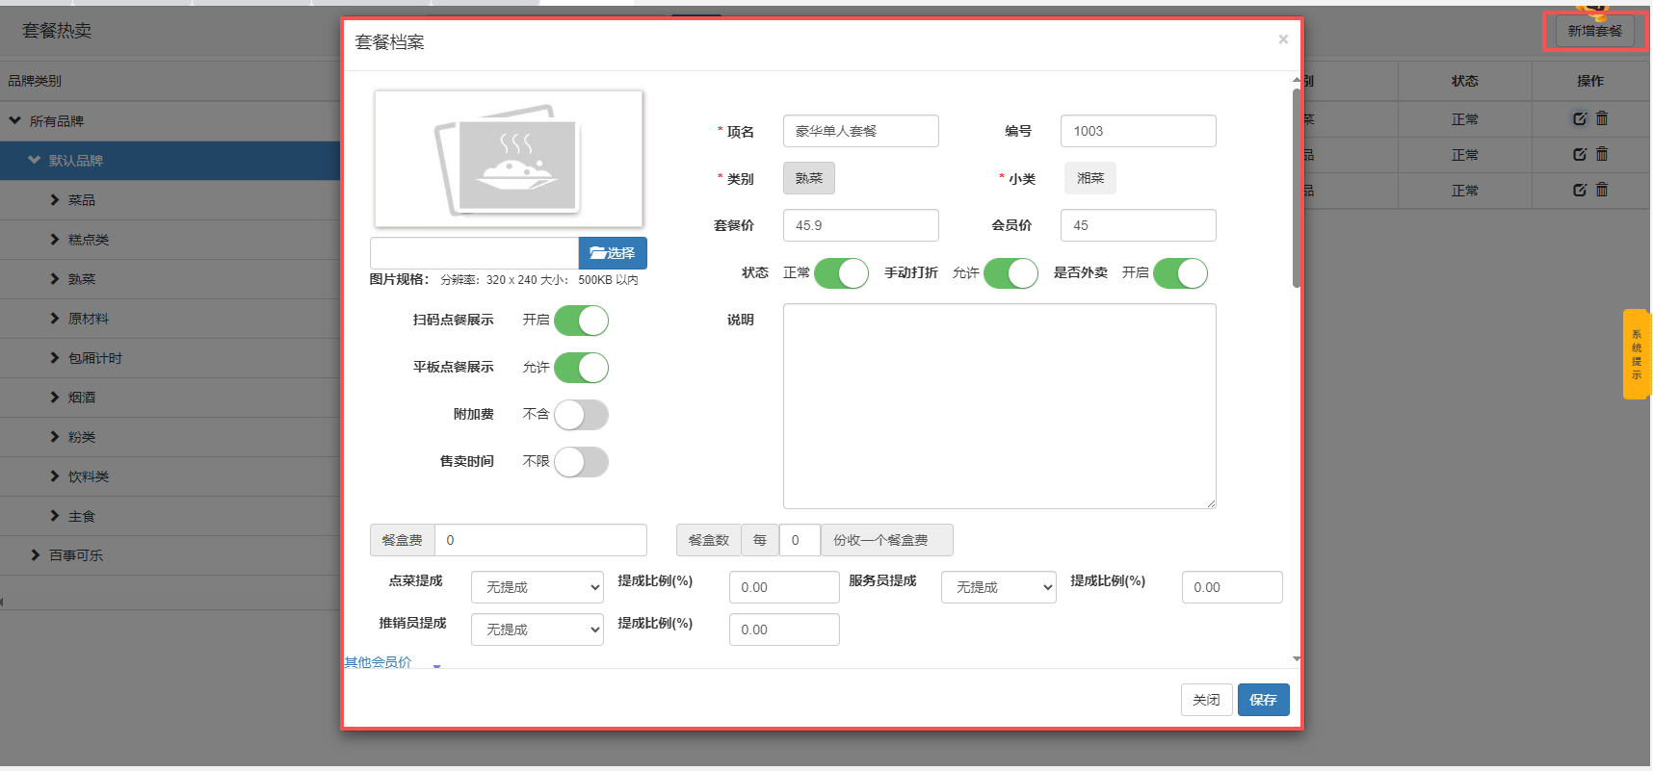Click the dish placeholder image thumbnail
Image resolution: width=1653 pixels, height=771 pixels.
pyautogui.click(x=509, y=159)
